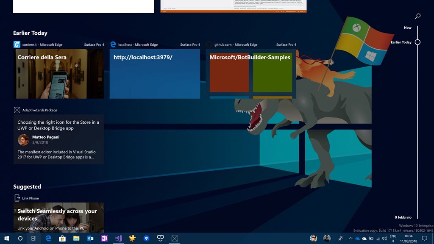The height and width of the screenshot is (244, 434).
Task: Open the blue map pin taskbar app
Action: pos(146,238)
